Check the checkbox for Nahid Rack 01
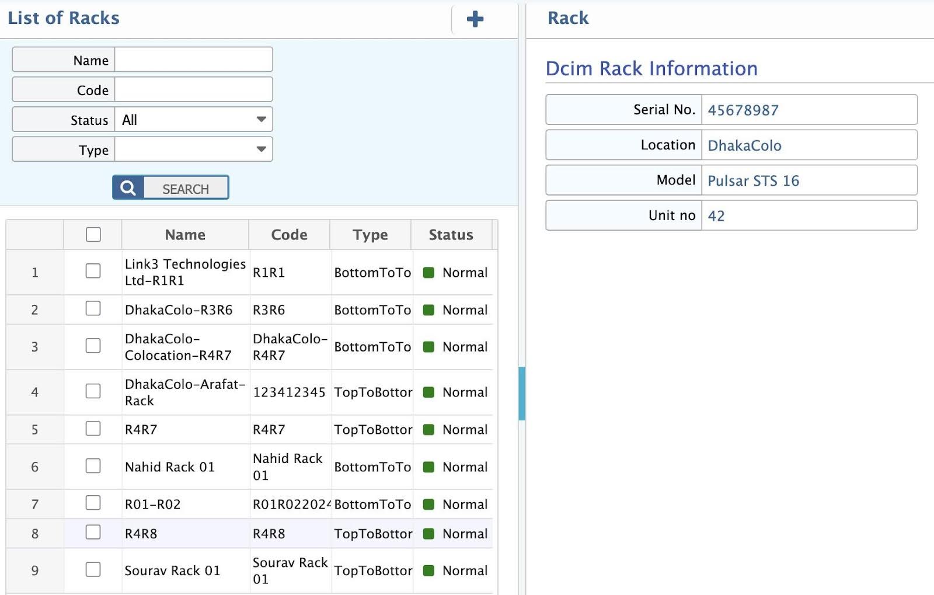Image resolution: width=934 pixels, height=595 pixels. coord(93,467)
